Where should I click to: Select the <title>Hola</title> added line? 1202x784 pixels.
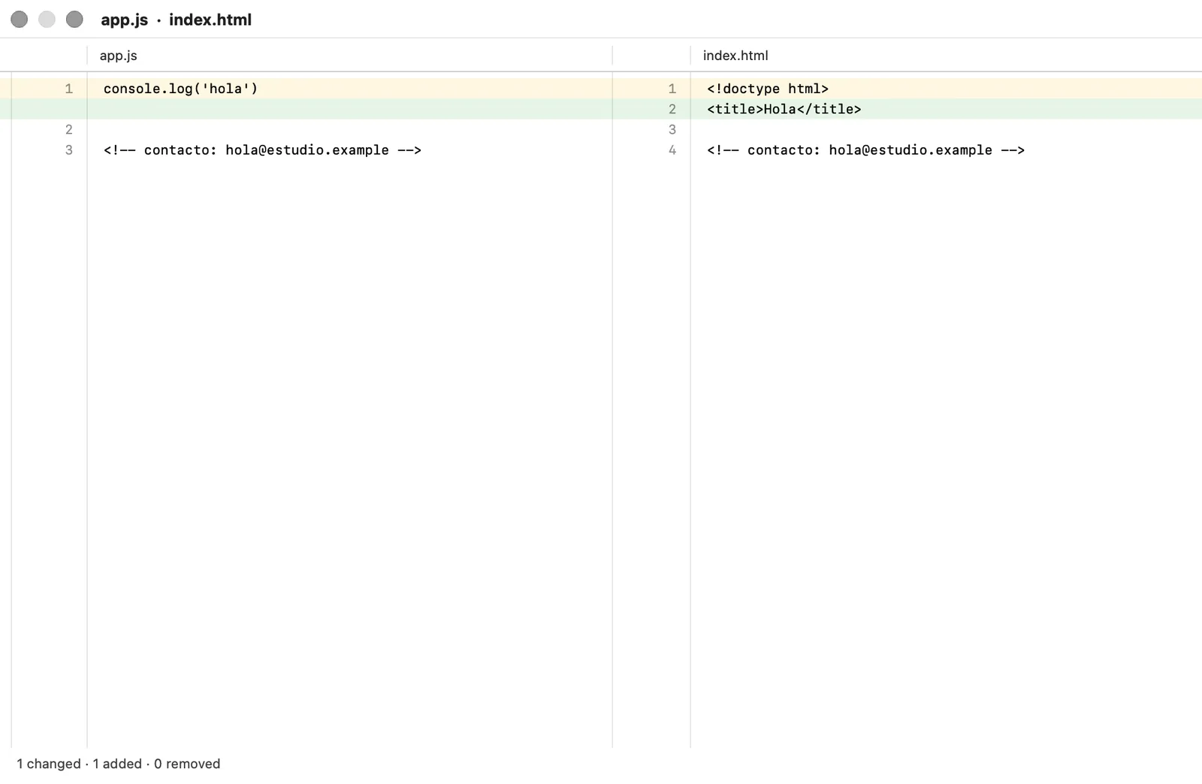coord(784,109)
